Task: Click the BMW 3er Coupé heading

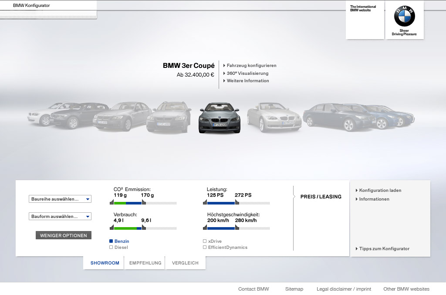Action: click(x=189, y=66)
